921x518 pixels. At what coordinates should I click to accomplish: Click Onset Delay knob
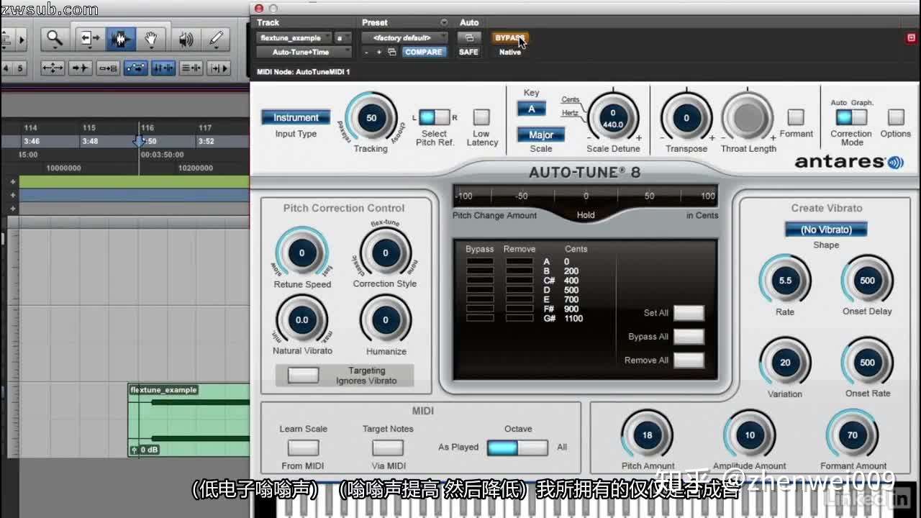tap(868, 281)
